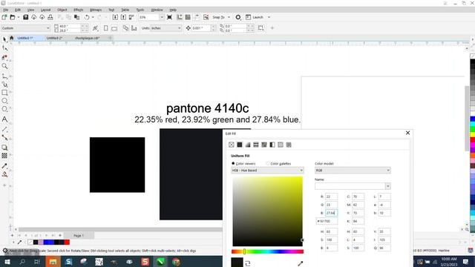Choose the No Fill icon in Edit Fill
Image resolution: width=475 pixels, height=267 pixels.
(x=232, y=145)
